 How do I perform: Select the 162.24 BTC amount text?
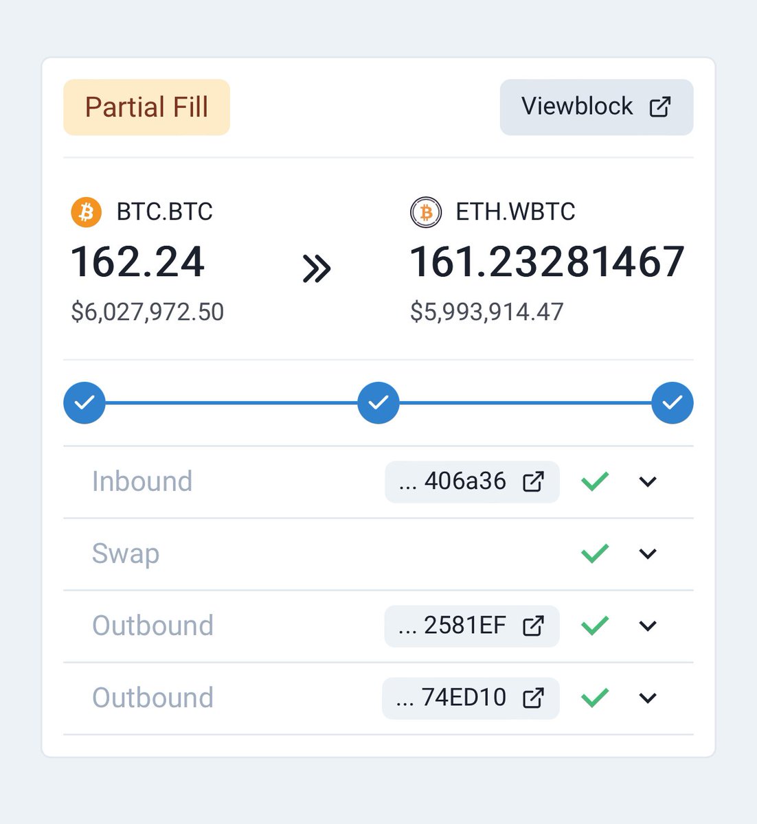(x=138, y=262)
